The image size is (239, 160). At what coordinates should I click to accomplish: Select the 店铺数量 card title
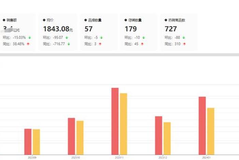click(x=135, y=20)
